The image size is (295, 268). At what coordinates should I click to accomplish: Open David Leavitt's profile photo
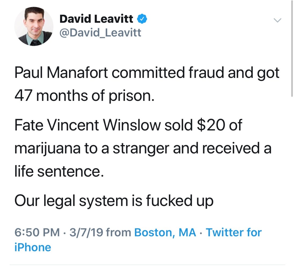point(34,26)
